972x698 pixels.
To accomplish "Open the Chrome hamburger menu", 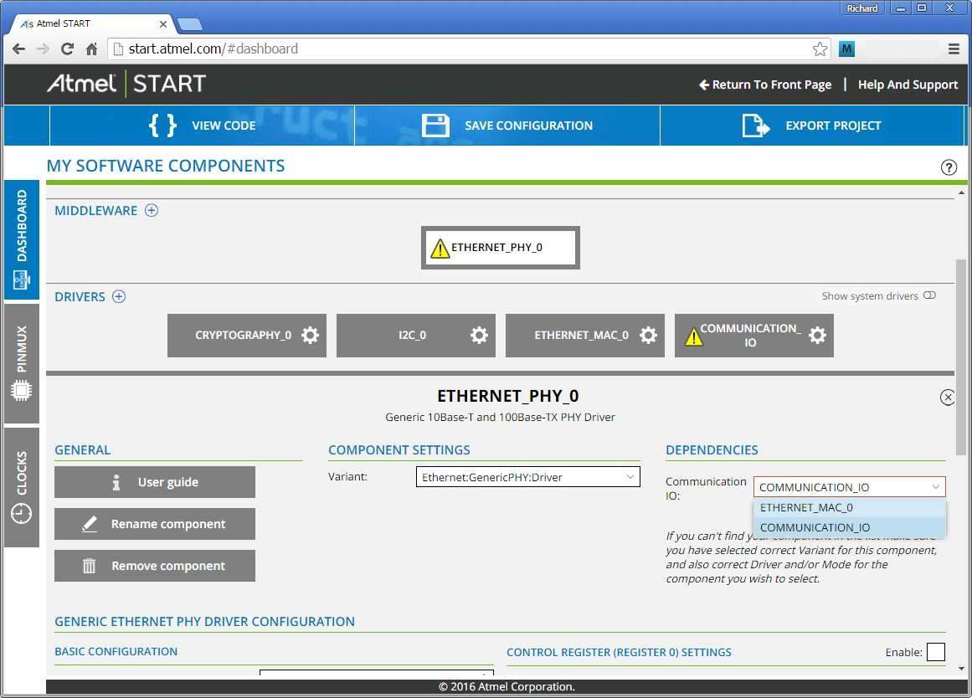I will click(954, 49).
